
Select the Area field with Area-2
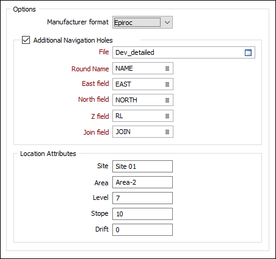(142, 182)
